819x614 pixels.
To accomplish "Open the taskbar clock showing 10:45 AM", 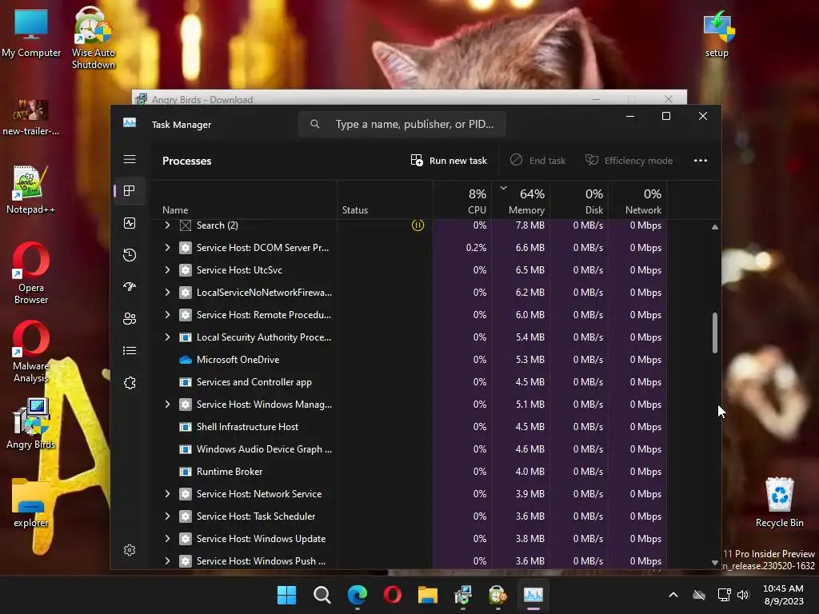I will pos(783,595).
